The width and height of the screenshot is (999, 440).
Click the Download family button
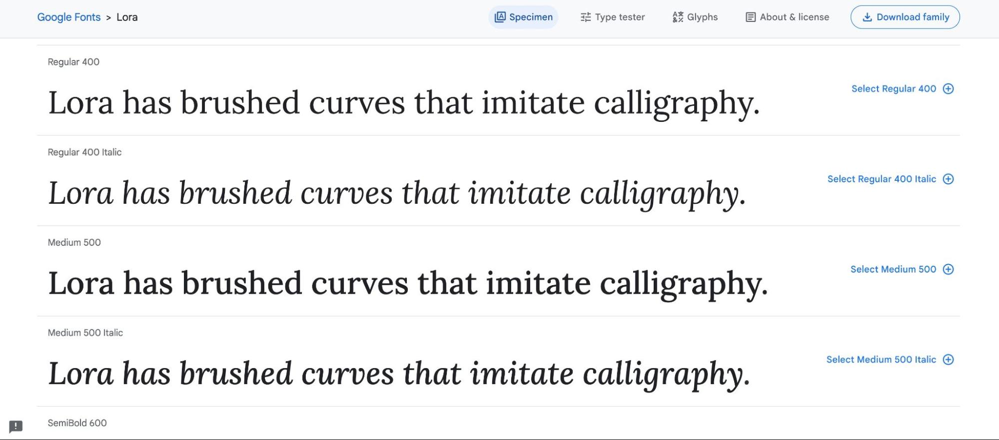(905, 17)
